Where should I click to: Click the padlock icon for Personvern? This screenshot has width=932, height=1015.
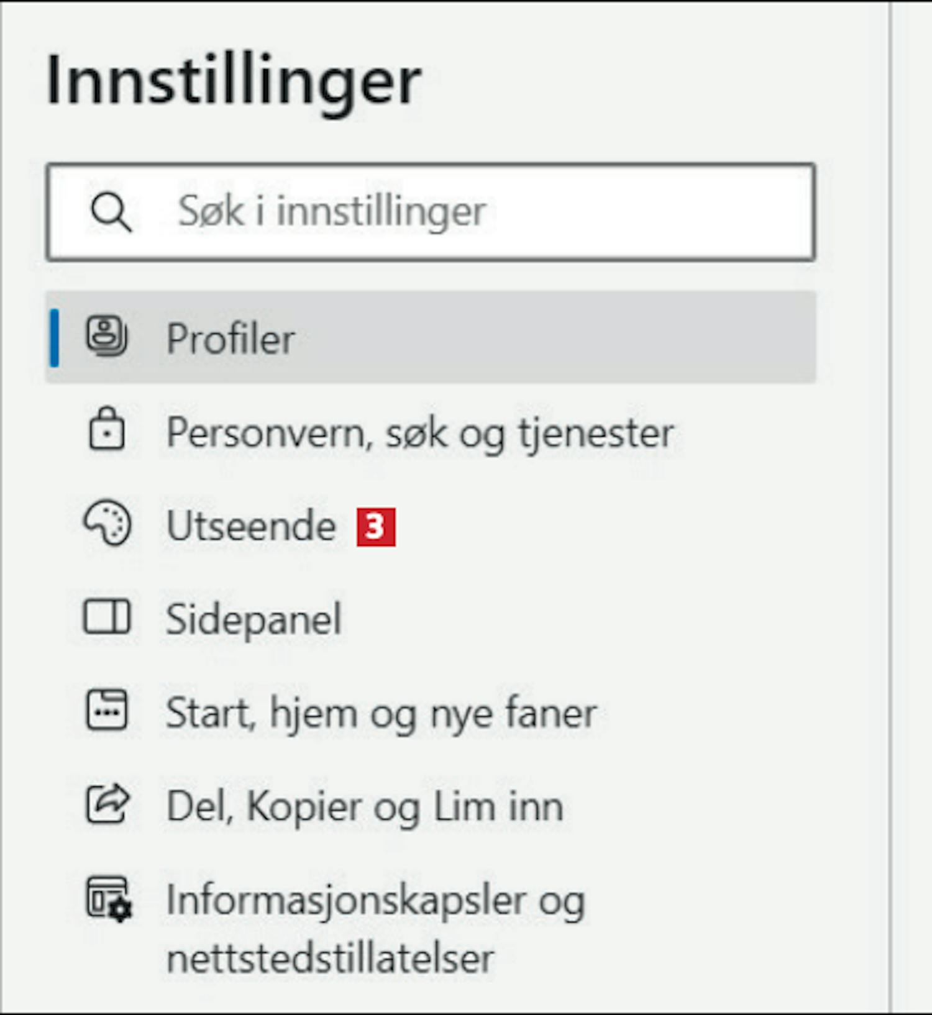tap(107, 428)
